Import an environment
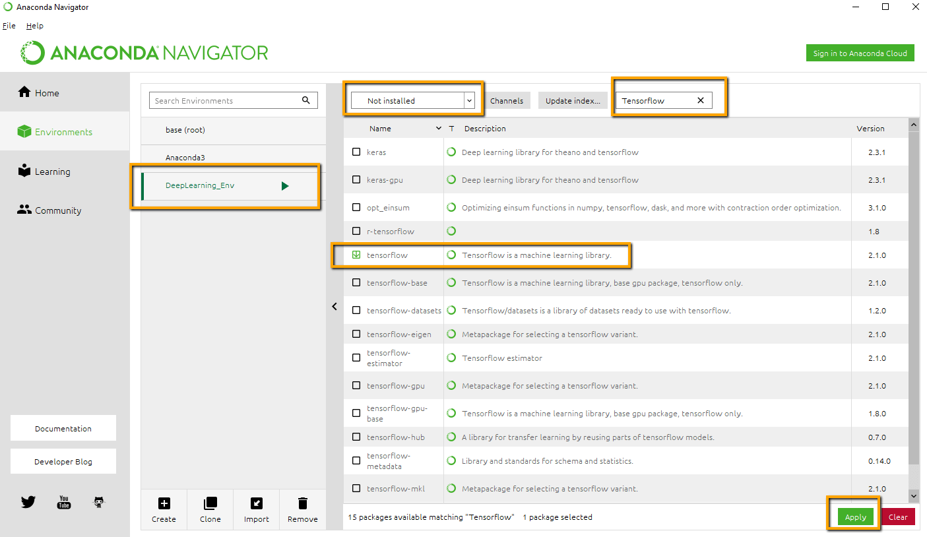The width and height of the screenshot is (927, 537). coord(257,510)
